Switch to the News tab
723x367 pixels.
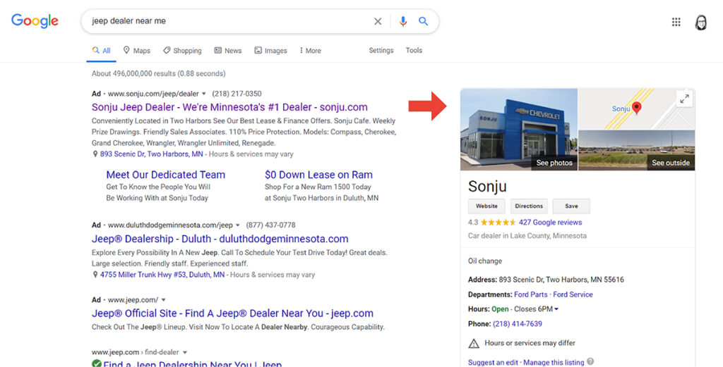click(x=228, y=51)
